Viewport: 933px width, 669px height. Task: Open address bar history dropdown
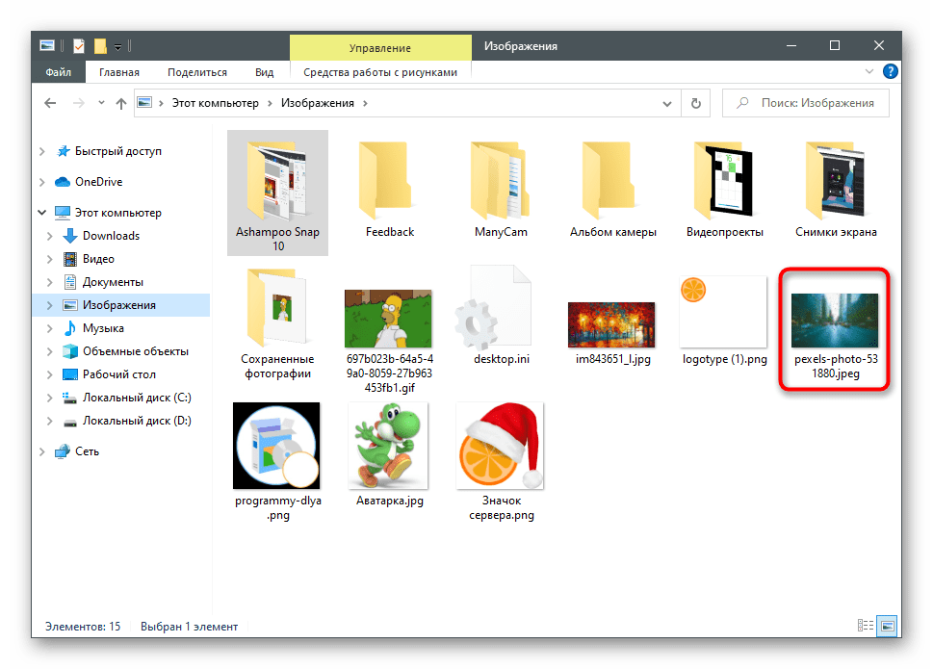point(670,103)
